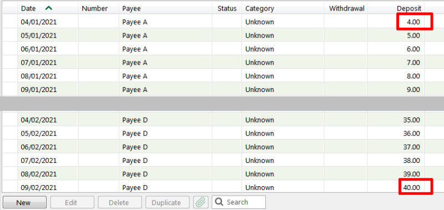Click Unknown category in the 08/02/2021 row

coord(260,174)
